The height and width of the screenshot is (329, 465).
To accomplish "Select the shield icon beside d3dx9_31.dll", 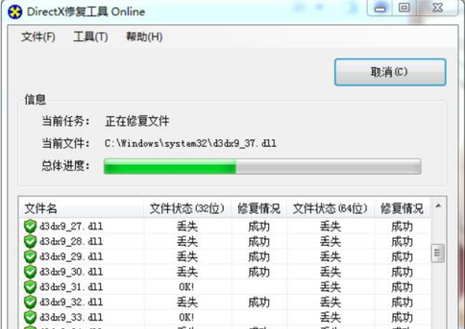I will [x=30, y=287].
